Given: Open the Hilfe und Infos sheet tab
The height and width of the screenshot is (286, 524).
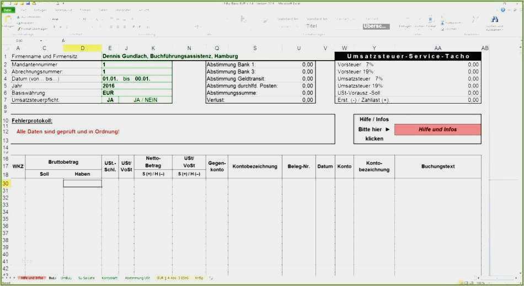Looking at the screenshot, I should pos(32,278).
